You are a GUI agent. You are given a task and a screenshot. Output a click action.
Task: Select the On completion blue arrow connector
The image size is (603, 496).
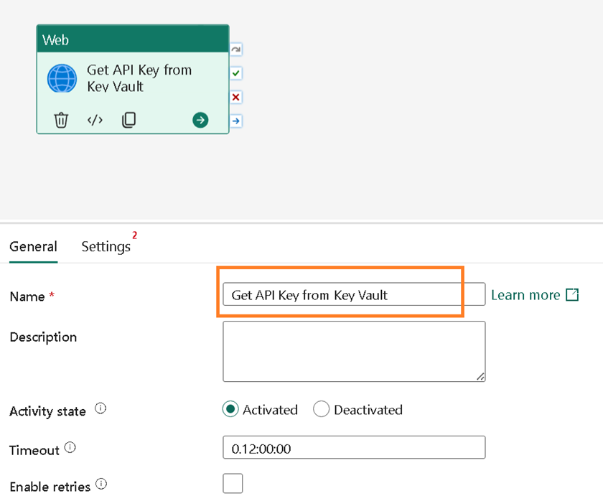pos(236,121)
